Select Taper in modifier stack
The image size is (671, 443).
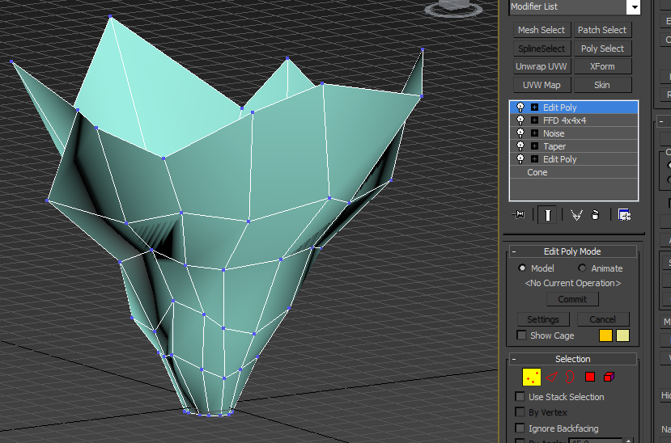[x=574, y=146]
